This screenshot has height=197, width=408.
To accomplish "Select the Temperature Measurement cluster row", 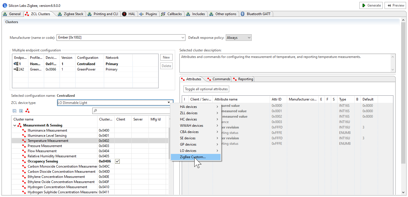I will [x=90, y=141].
